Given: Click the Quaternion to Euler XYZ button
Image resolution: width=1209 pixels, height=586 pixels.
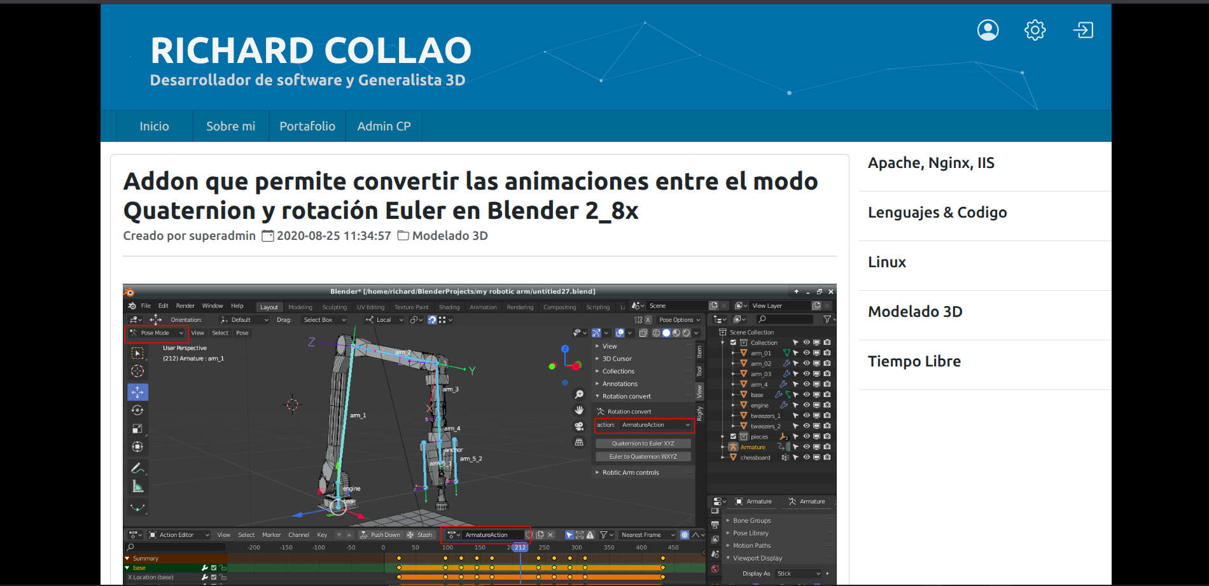Looking at the screenshot, I should [643, 443].
